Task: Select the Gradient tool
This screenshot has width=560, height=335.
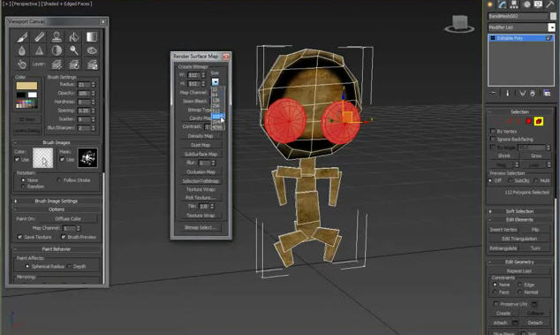Action: pyautogui.click(x=92, y=36)
